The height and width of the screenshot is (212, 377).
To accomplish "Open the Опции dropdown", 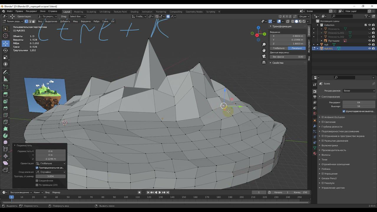I will pyautogui.click(x=303, y=16).
